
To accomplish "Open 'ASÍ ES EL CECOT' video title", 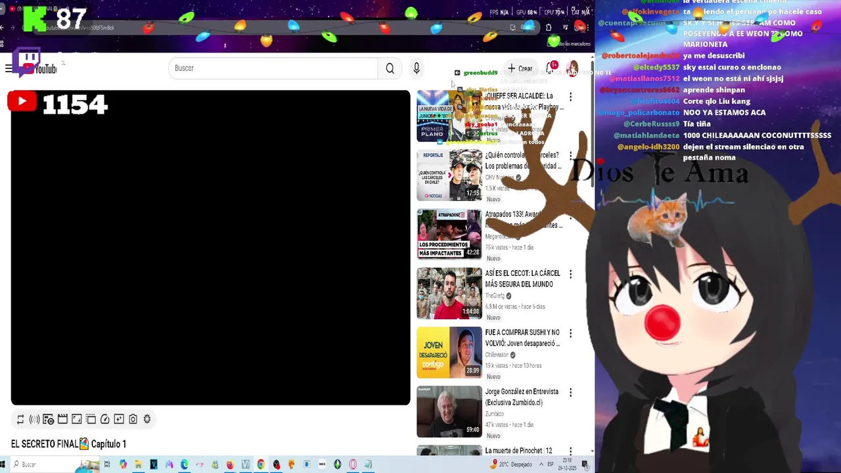I will pyautogui.click(x=522, y=279).
